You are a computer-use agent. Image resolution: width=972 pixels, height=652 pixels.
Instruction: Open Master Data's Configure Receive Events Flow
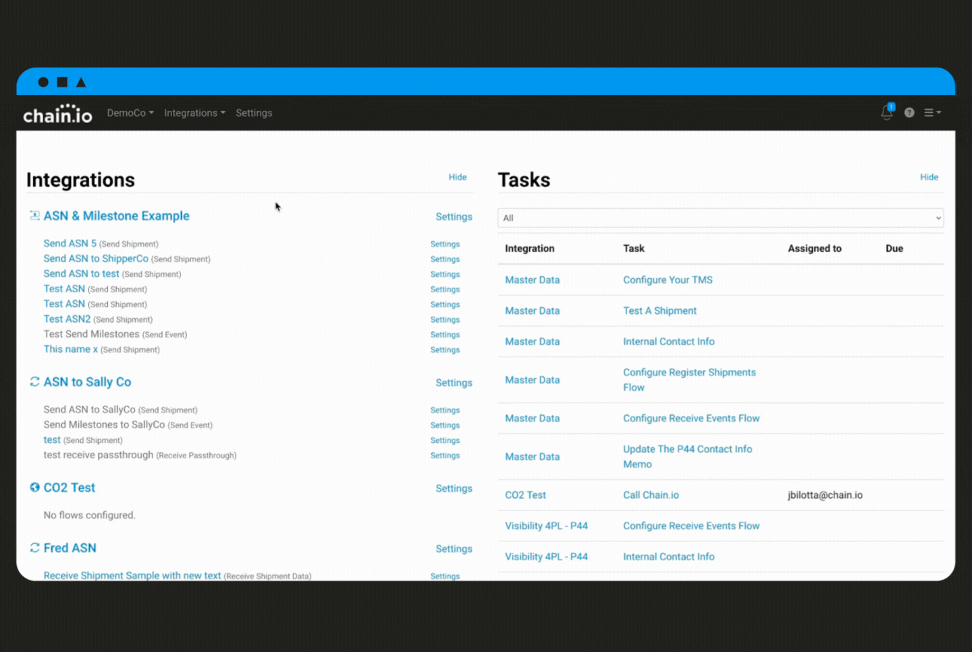tap(691, 418)
